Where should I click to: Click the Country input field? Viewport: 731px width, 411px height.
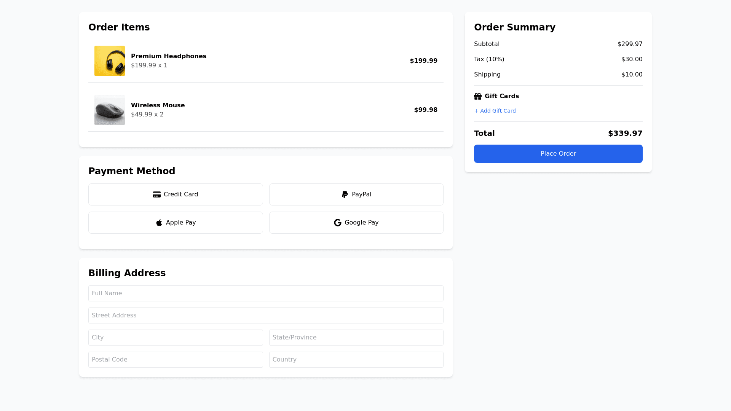356,360
